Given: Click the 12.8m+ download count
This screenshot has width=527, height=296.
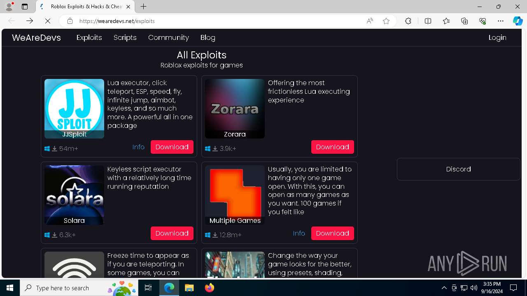Looking at the screenshot, I should tap(231, 235).
